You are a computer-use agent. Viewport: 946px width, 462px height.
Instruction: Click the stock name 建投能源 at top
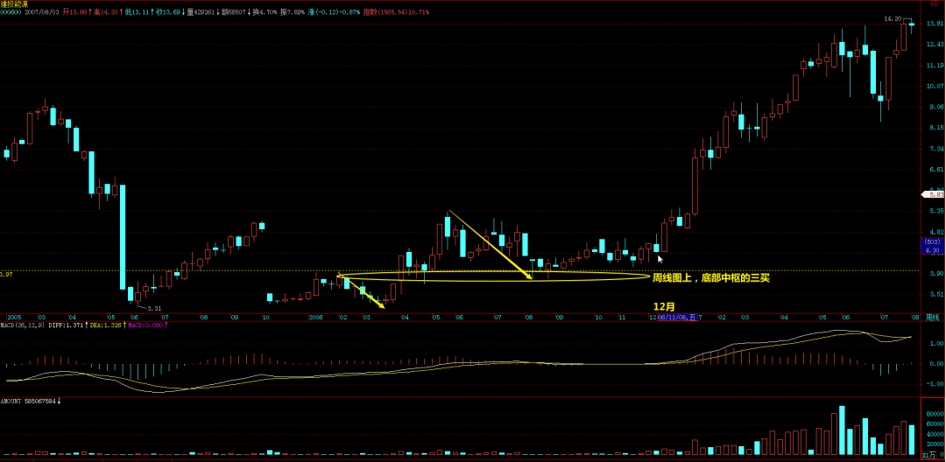tap(14, 4)
